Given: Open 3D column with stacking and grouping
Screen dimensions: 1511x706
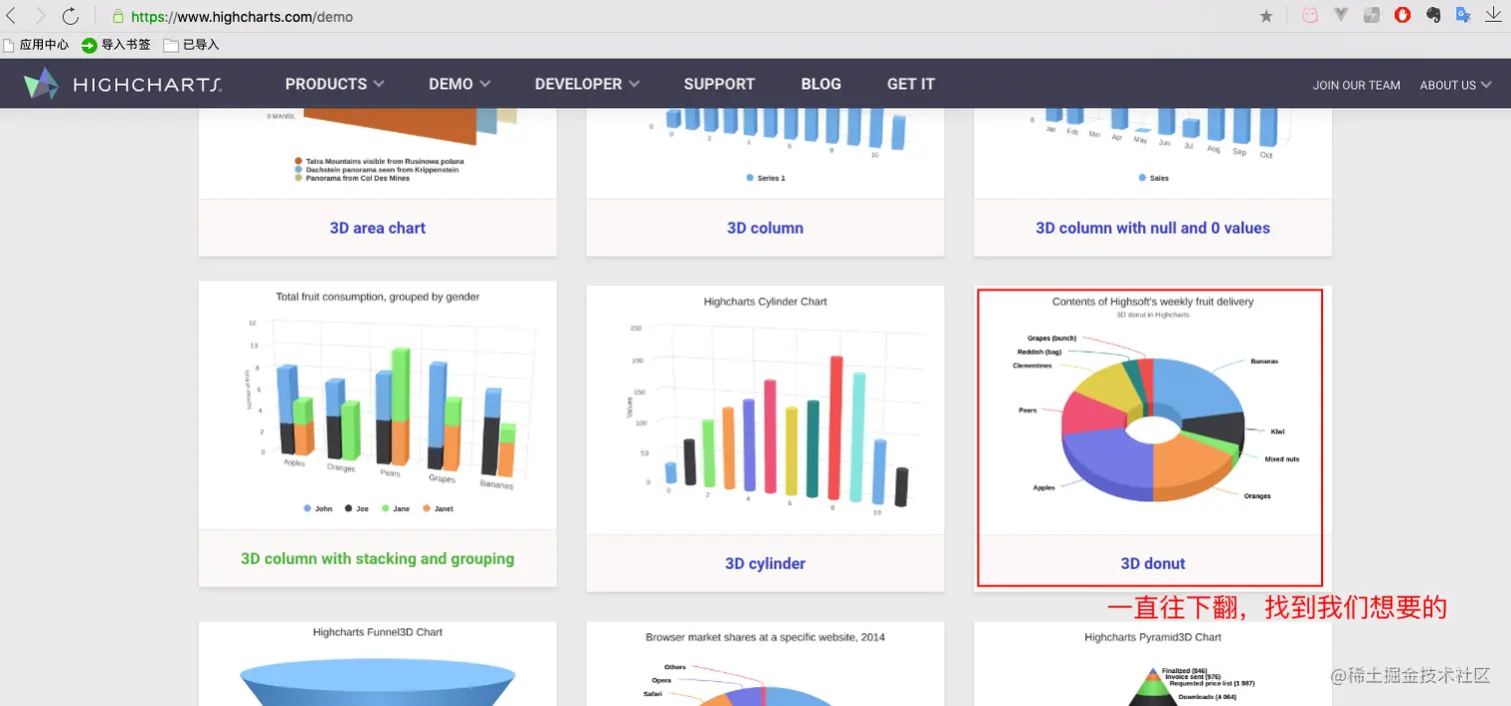Looking at the screenshot, I should [378, 558].
